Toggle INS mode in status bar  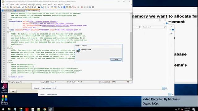click(x=128, y=82)
